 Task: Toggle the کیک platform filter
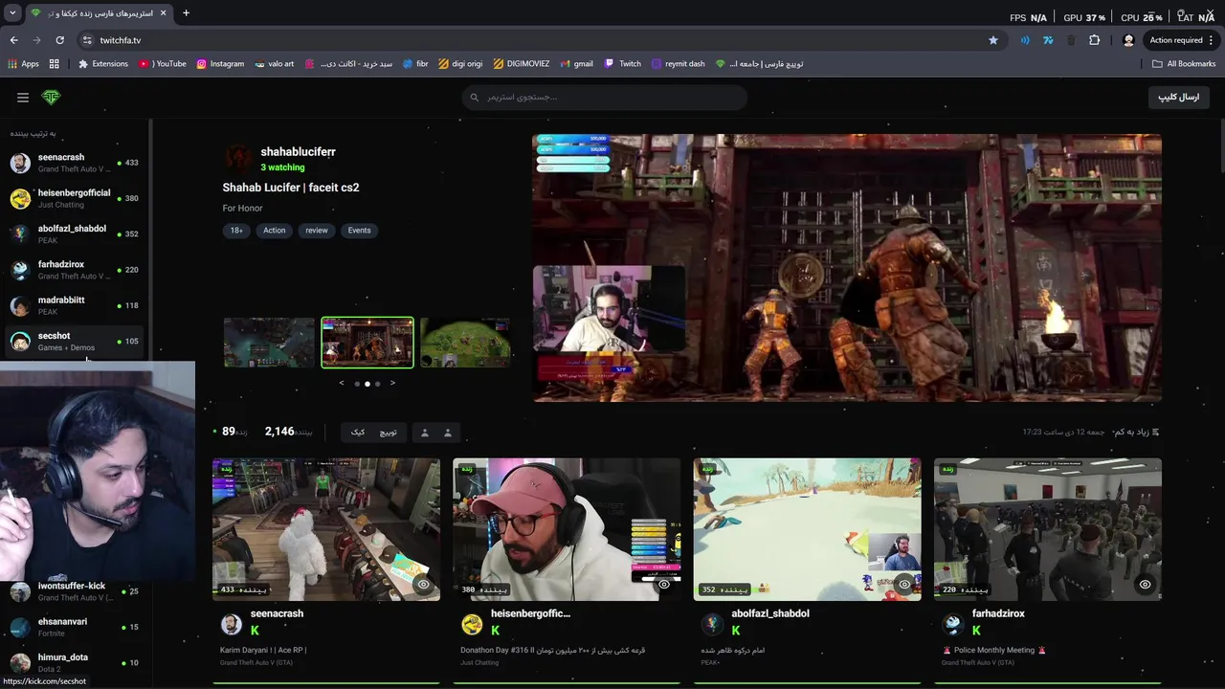[x=358, y=433]
